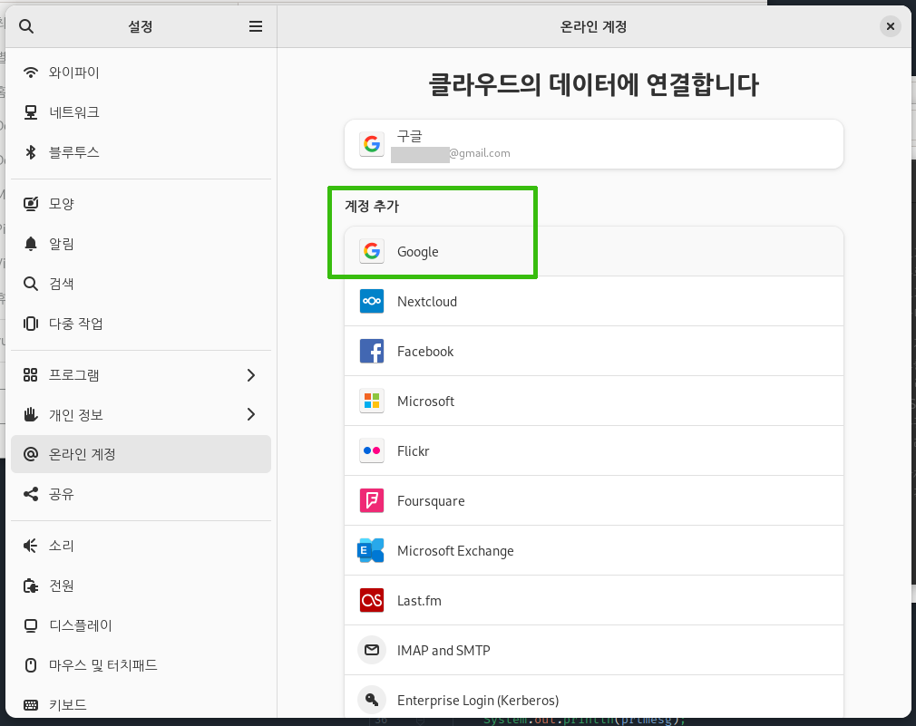Click the battery icon beside 전원
The width and height of the screenshot is (916, 726).
30,586
